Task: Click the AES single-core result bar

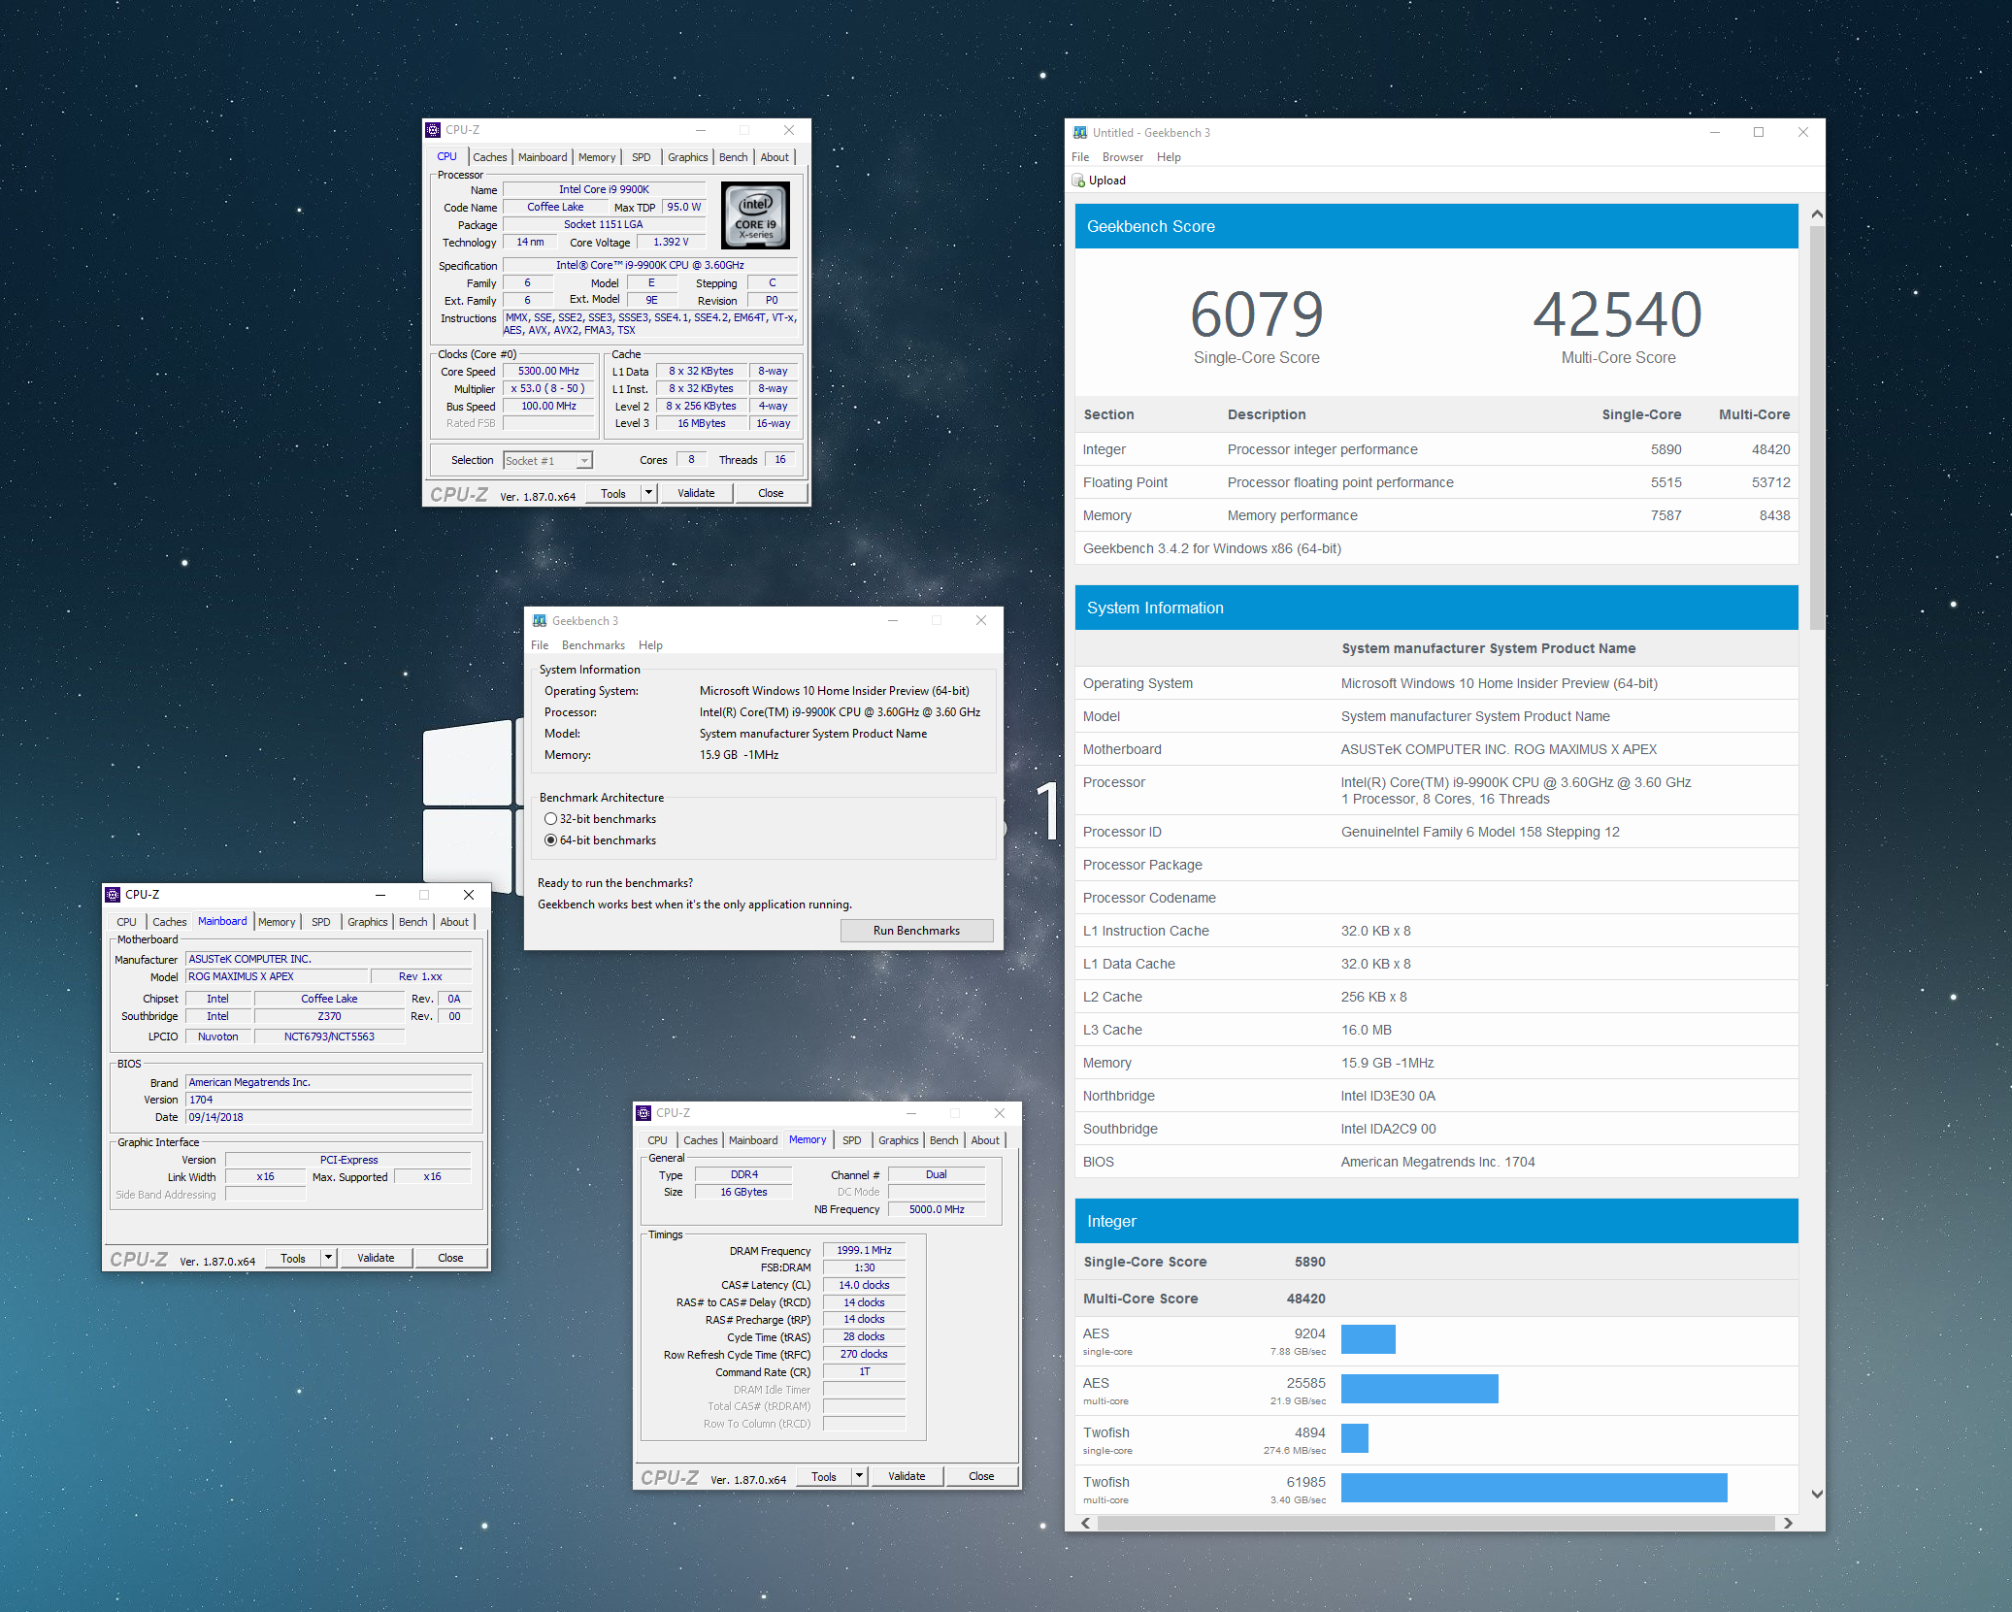Action: click(x=1368, y=1339)
